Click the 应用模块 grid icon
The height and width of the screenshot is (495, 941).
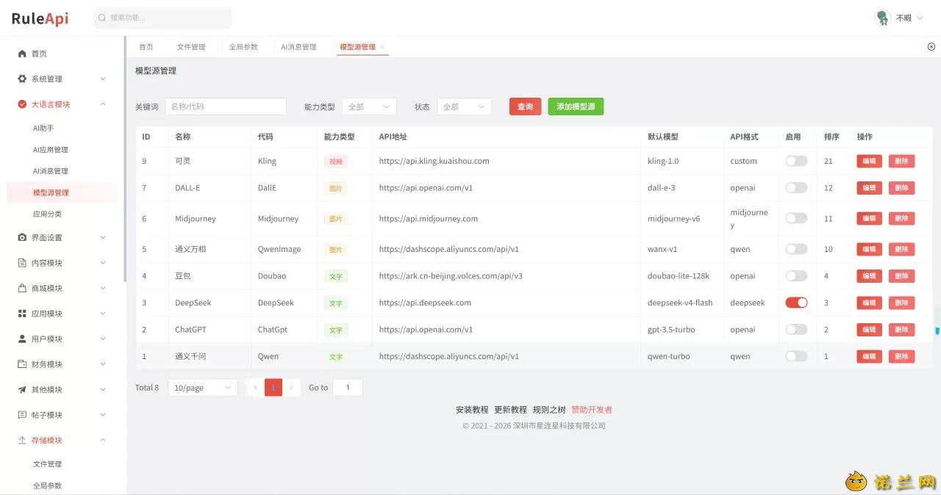(x=22, y=314)
